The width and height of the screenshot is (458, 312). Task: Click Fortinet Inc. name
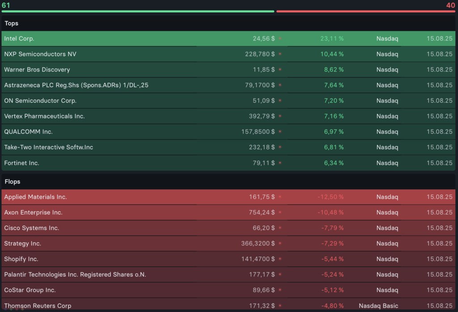pos(21,163)
